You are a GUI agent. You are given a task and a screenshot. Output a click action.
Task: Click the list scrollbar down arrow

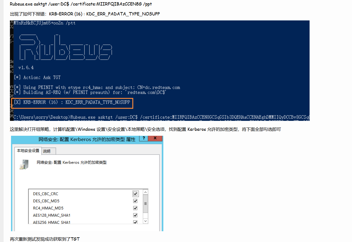point(145,221)
